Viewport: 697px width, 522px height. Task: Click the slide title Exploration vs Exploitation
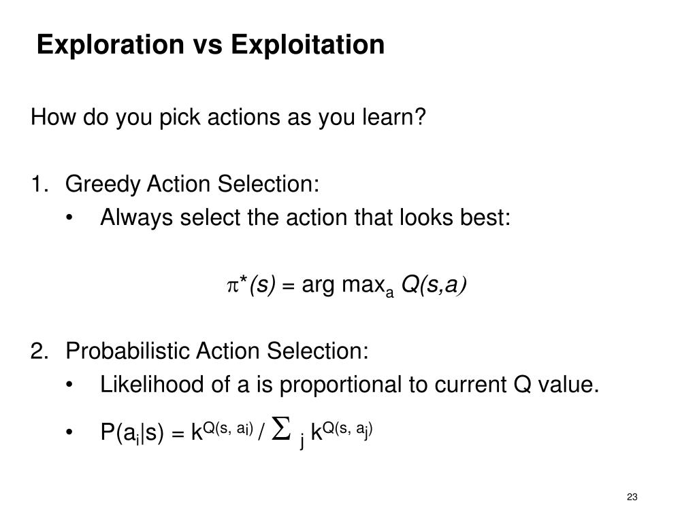coord(211,44)
